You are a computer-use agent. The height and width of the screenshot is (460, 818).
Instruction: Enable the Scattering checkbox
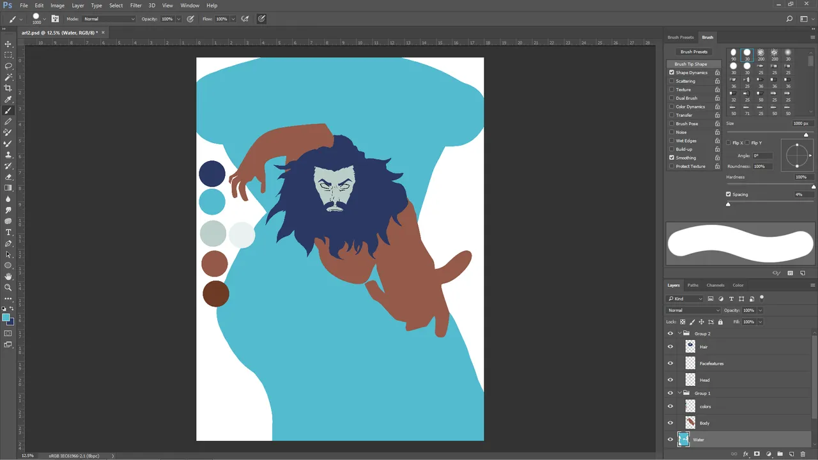pyautogui.click(x=672, y=81)
